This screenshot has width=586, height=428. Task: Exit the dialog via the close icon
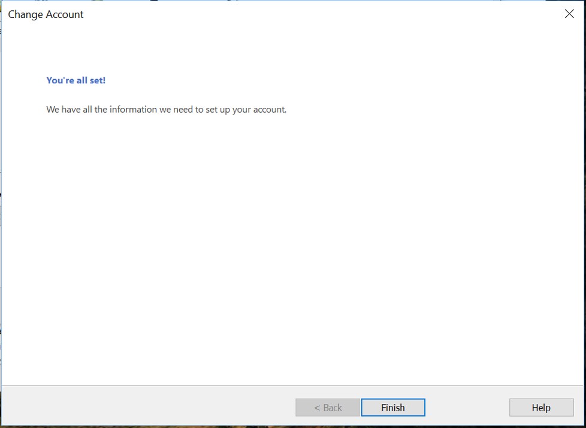[x=569, y=14]
